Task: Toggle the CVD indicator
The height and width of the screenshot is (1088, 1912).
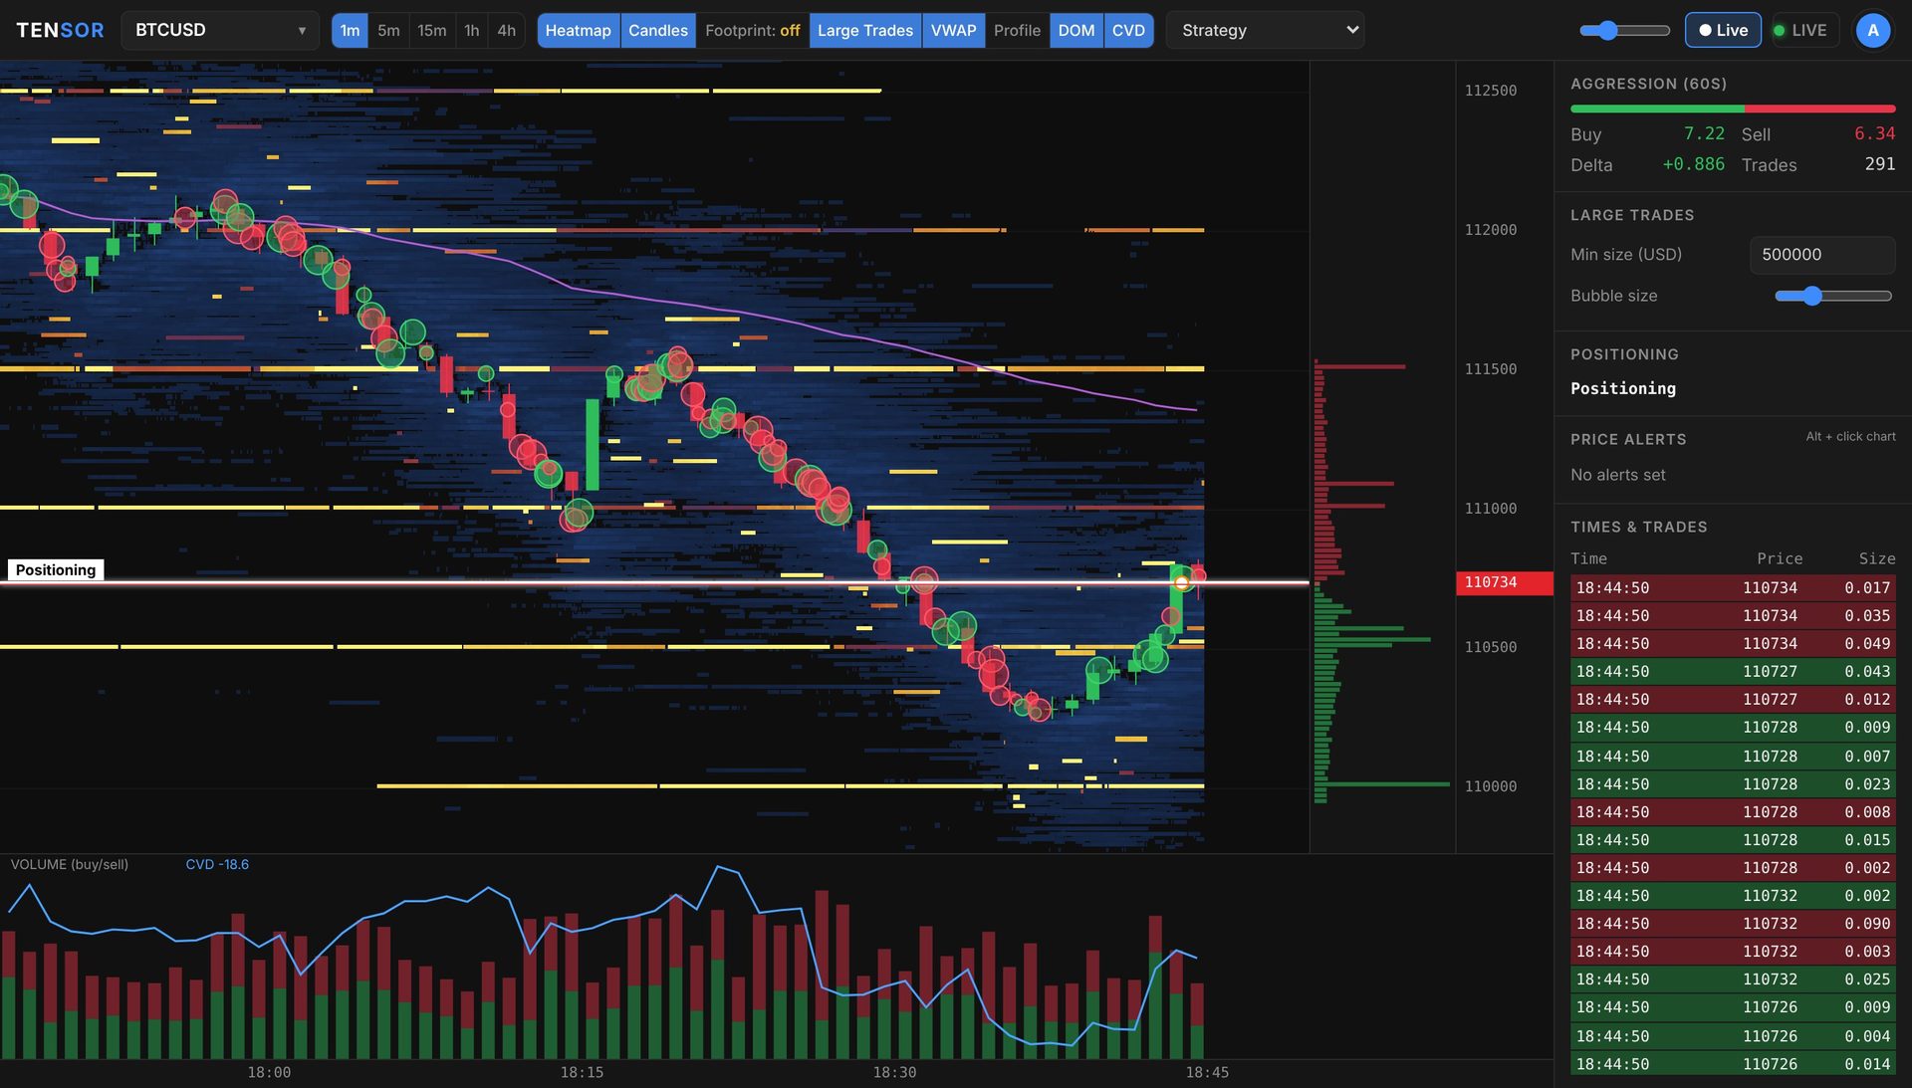Action: [x=1128, y=30]
